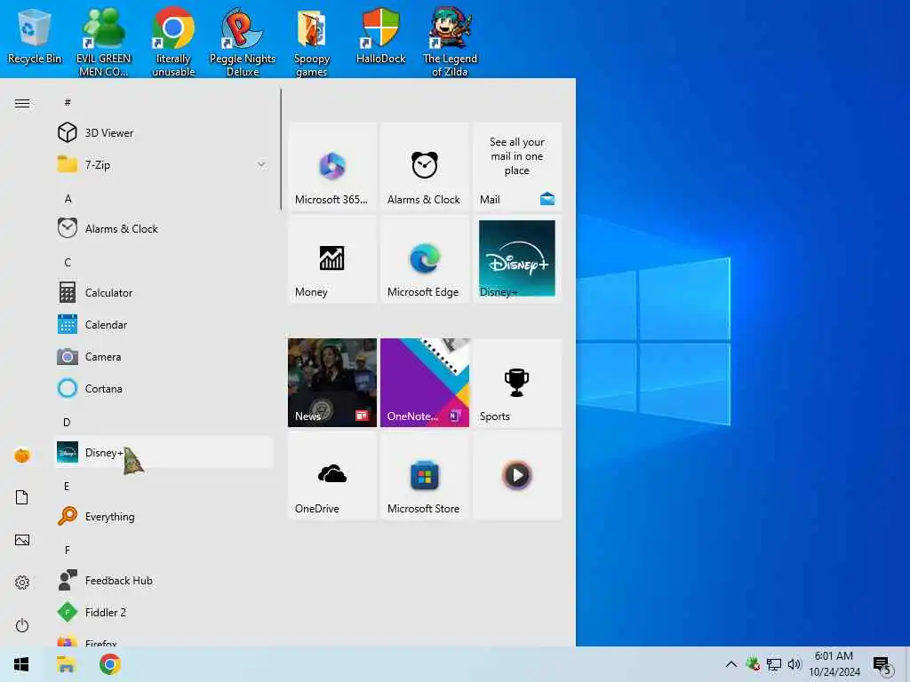Open the News live tile
910x682 pixels.
click(332, 383)
